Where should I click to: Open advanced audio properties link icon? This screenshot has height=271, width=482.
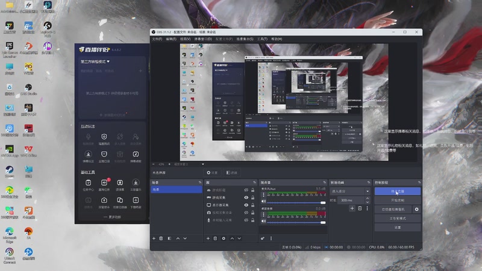263,238
